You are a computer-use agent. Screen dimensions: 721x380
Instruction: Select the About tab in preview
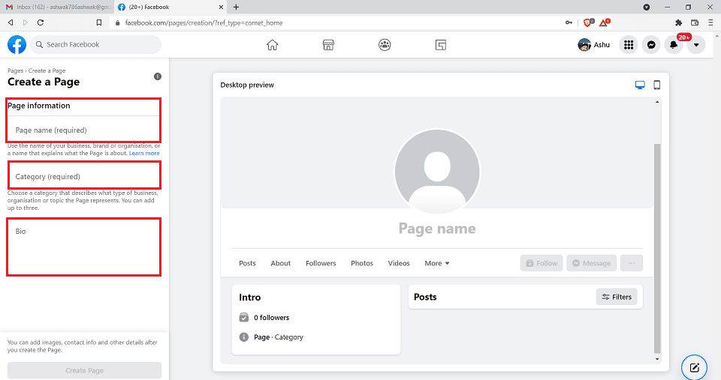(280, 263)
